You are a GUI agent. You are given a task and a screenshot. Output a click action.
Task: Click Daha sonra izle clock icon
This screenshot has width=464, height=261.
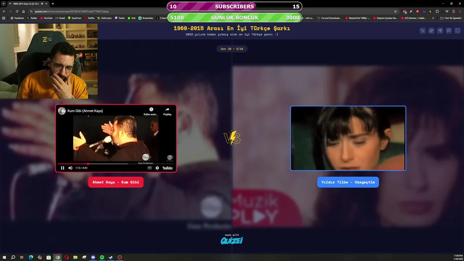pyautogui.click(x=151, y=109)
